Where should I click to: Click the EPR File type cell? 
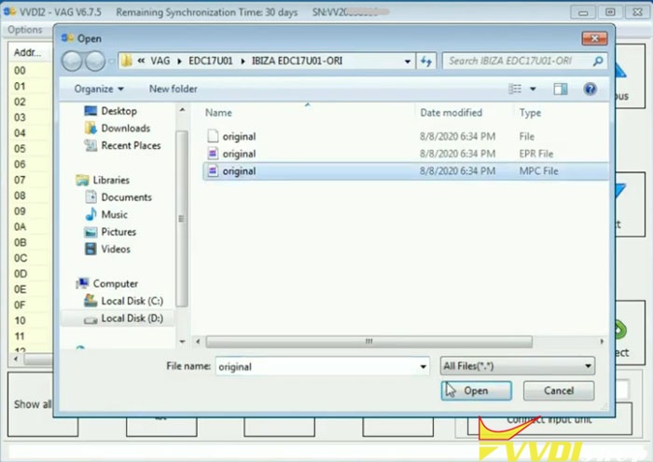coord(536,154)
